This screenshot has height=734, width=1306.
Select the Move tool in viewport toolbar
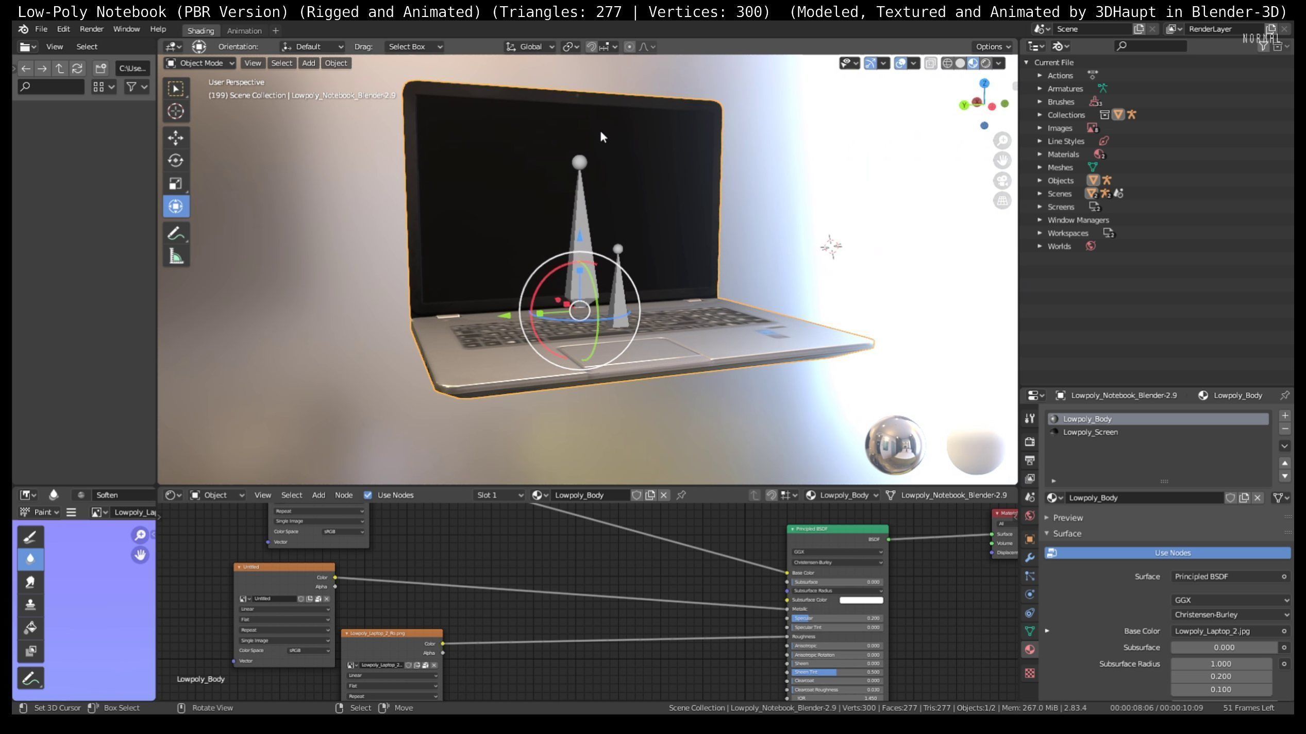click(176, 138)
